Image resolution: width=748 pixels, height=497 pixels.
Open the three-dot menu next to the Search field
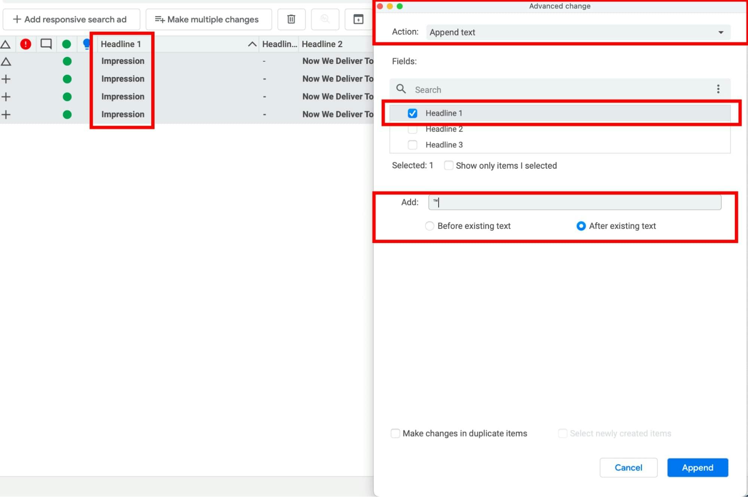[718, 89]
